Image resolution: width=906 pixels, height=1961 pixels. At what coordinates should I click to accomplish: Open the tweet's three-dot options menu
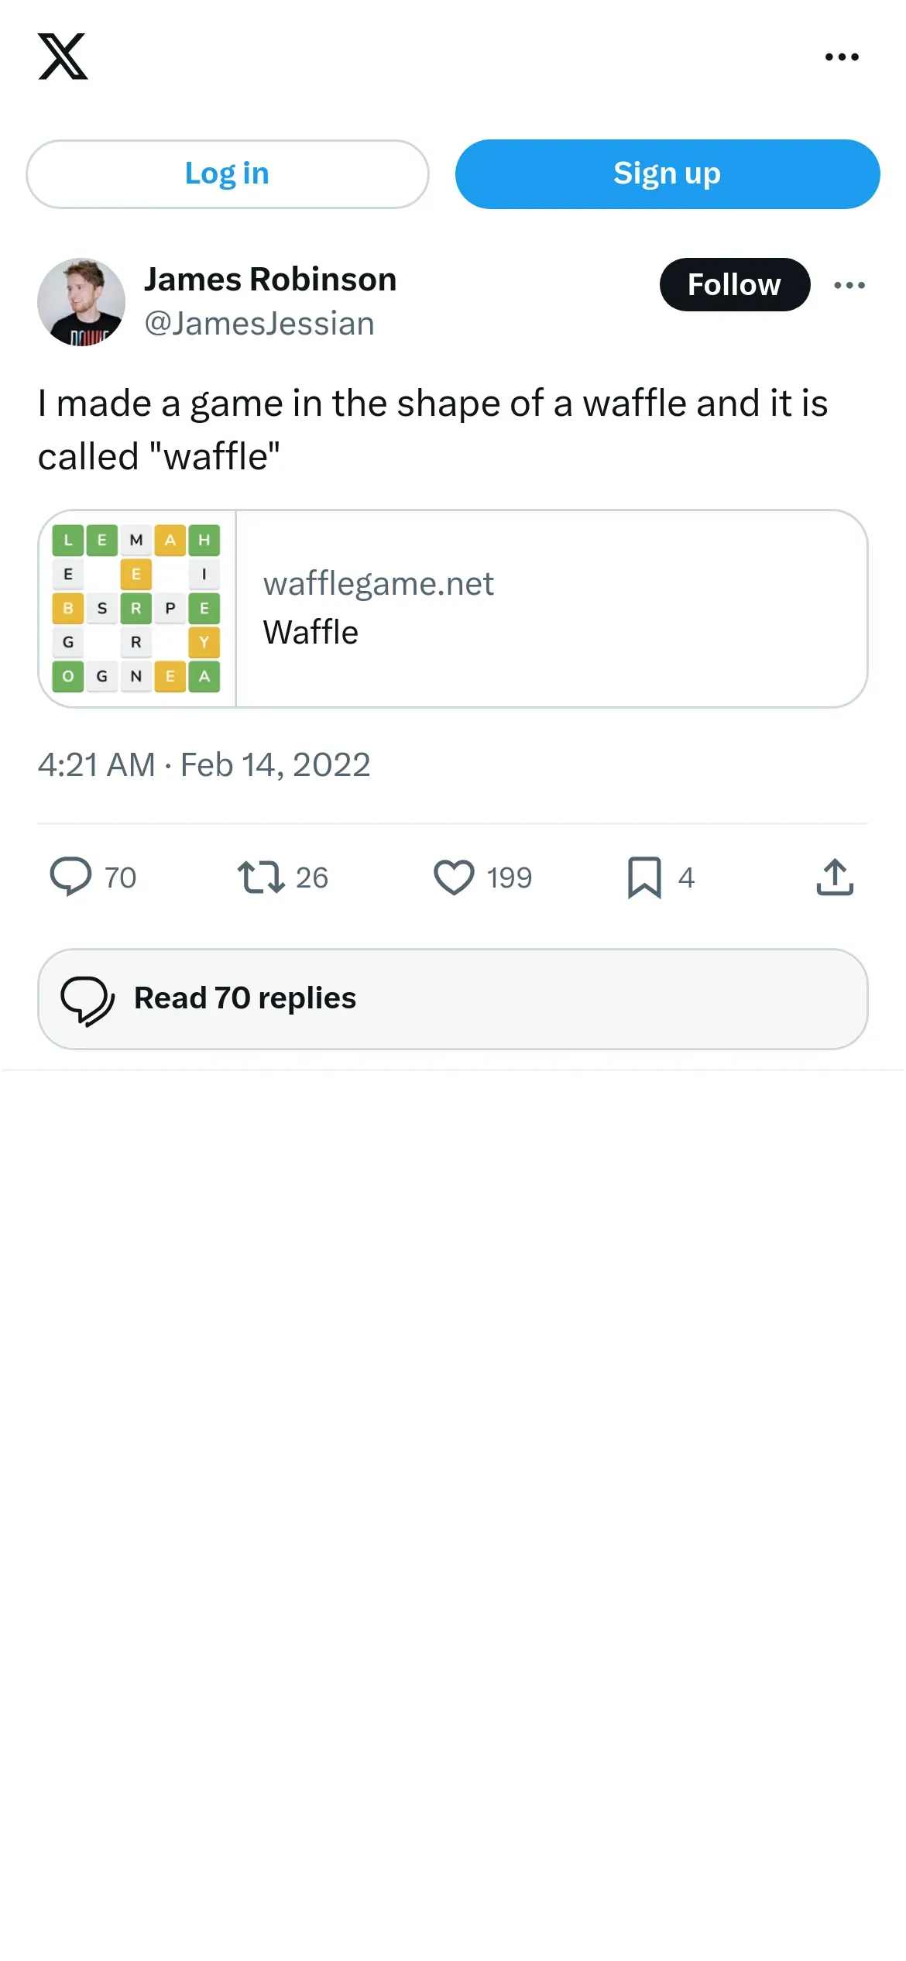849,285
